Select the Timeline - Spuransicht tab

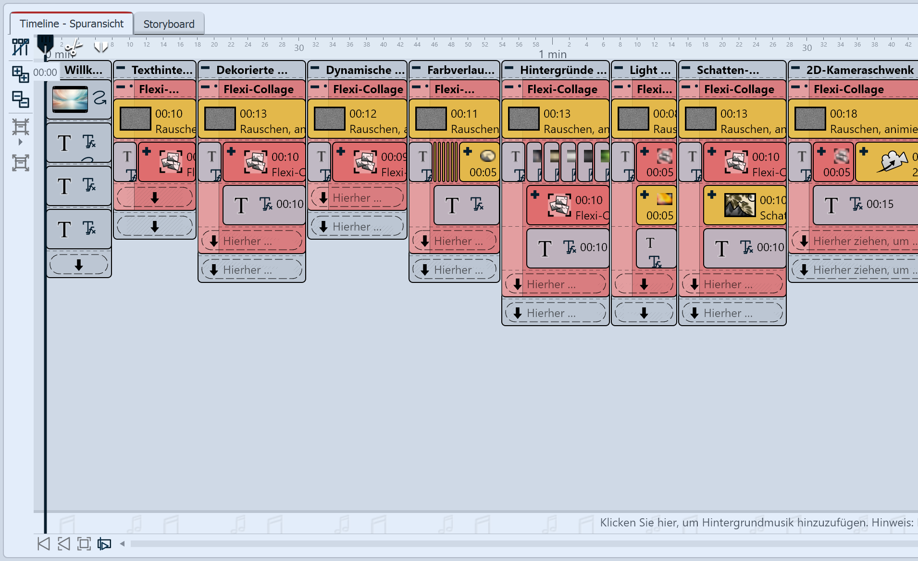click(72, 24)
